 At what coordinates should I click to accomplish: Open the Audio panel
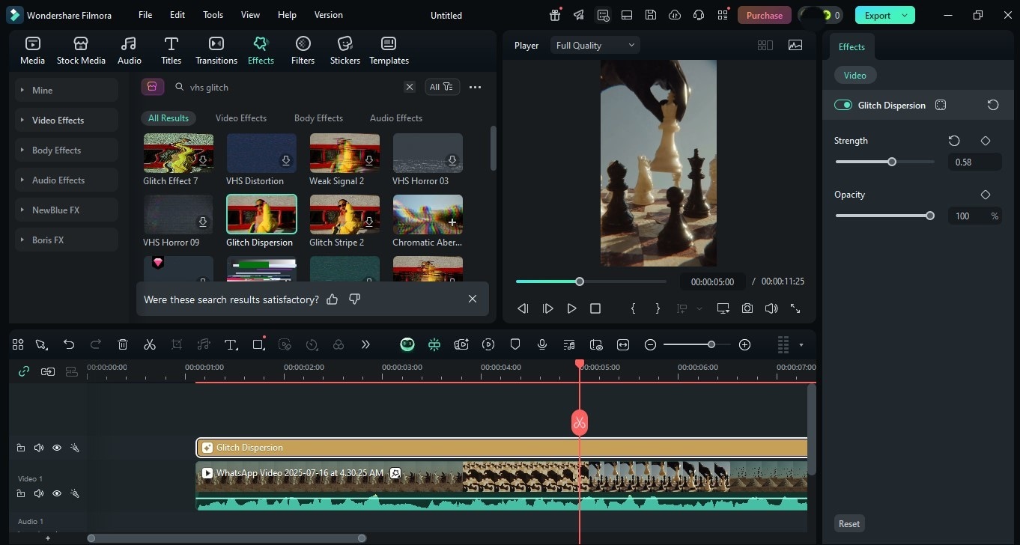coord(129,50)
